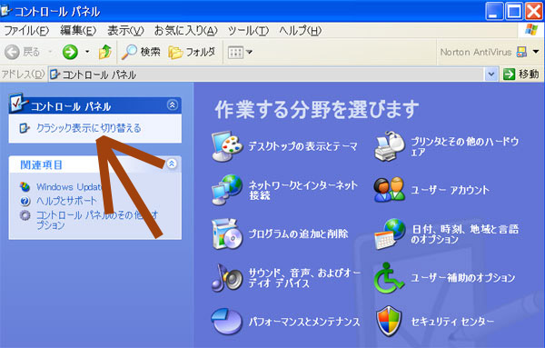Click the 移動 go button
This screenshot has width=545, height=348.
point(520,74)
